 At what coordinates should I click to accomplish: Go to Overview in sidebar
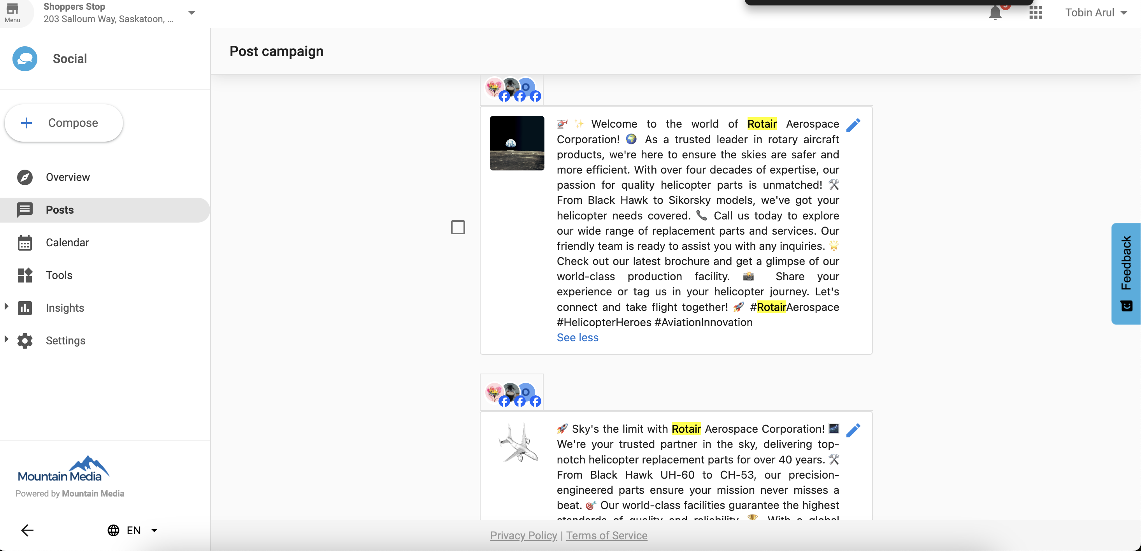[105, 177]
